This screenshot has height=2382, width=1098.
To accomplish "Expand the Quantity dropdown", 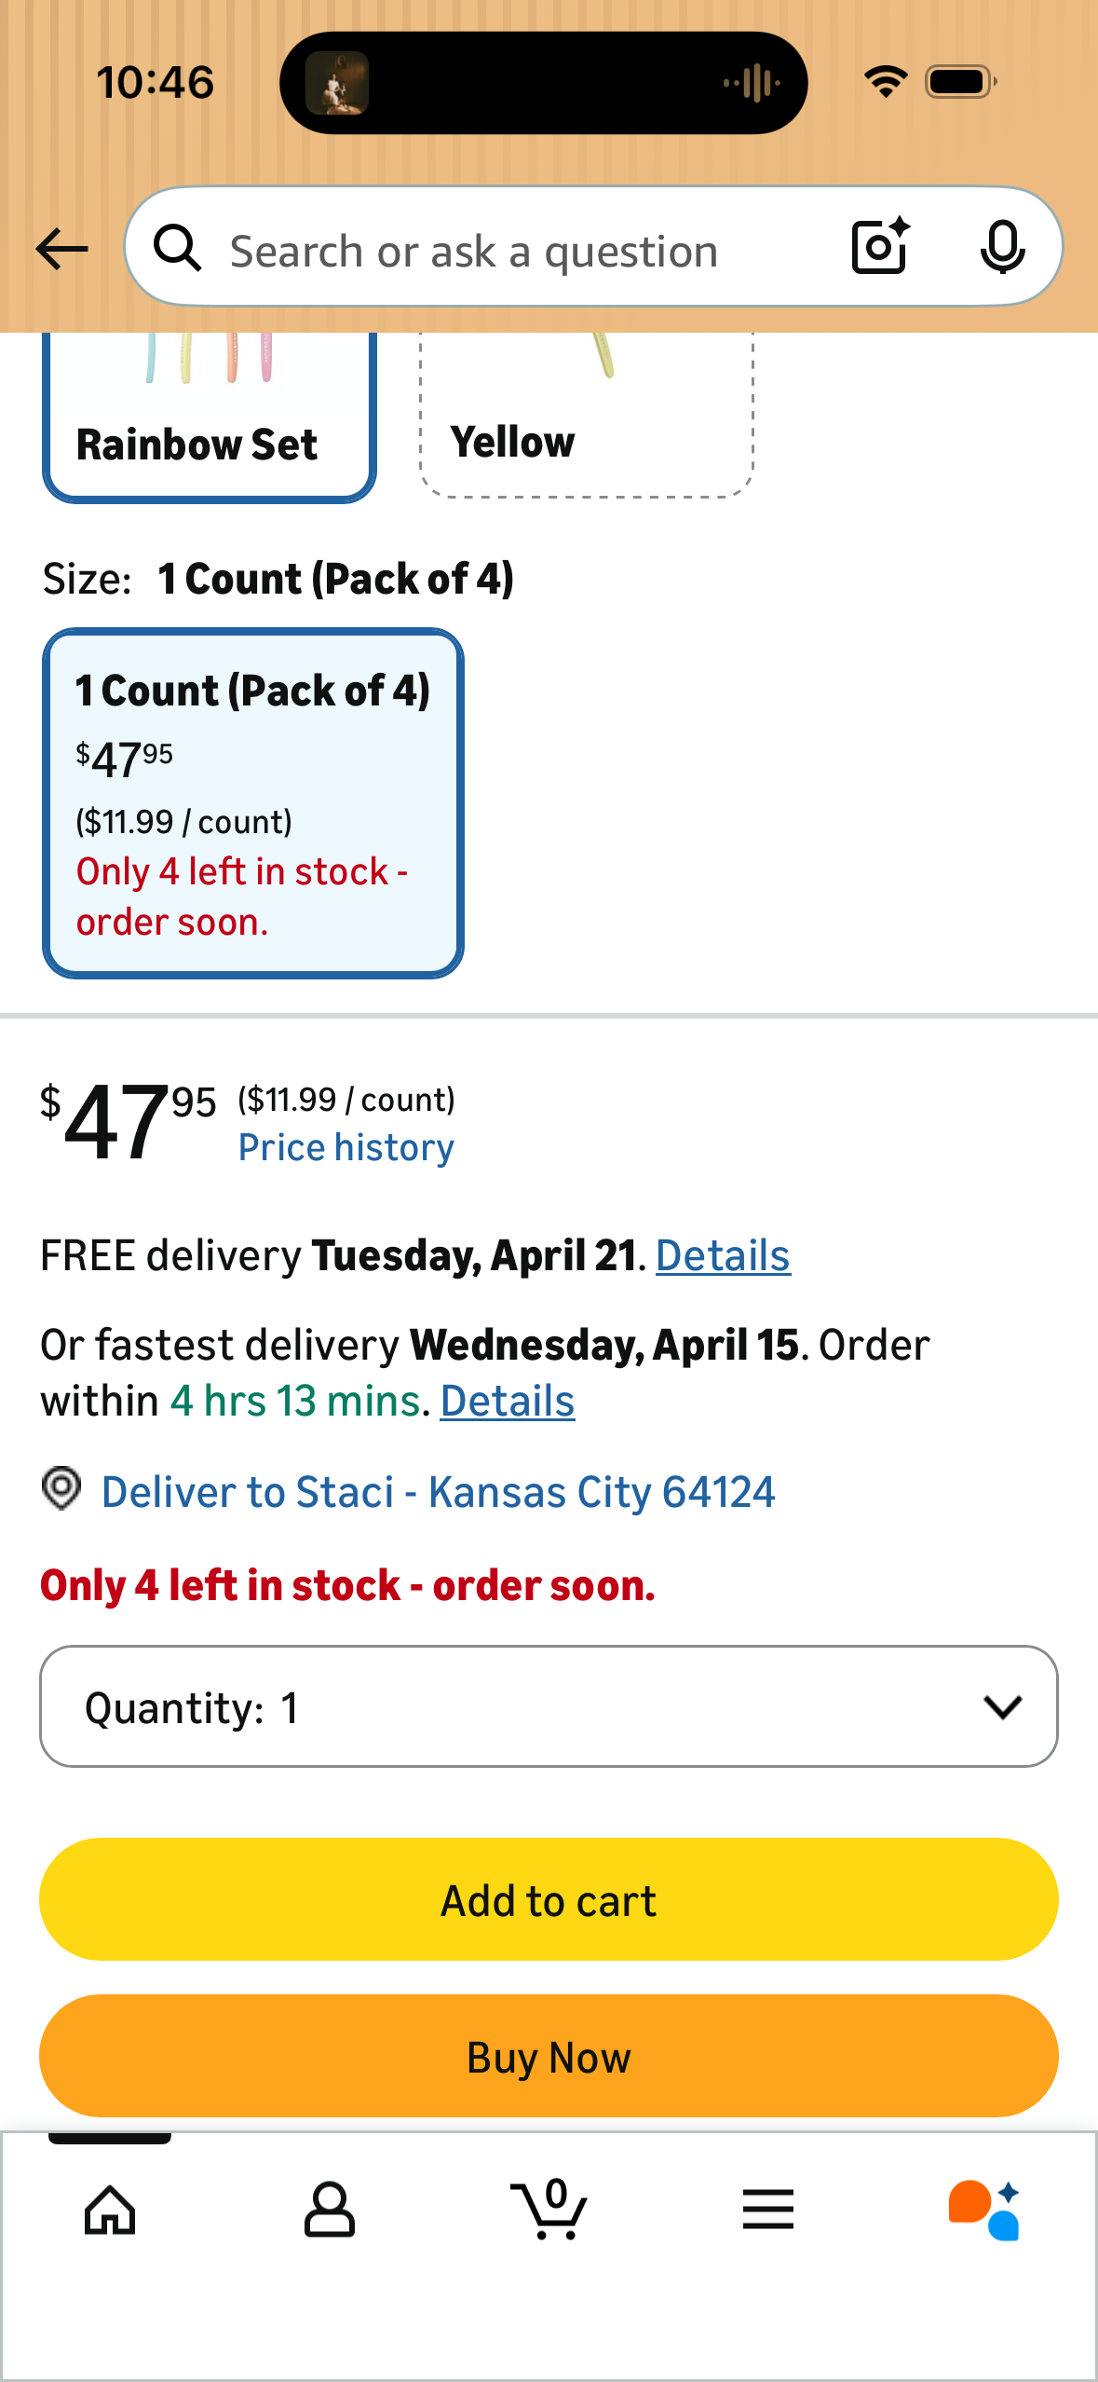I will [x=549, y=1706].
